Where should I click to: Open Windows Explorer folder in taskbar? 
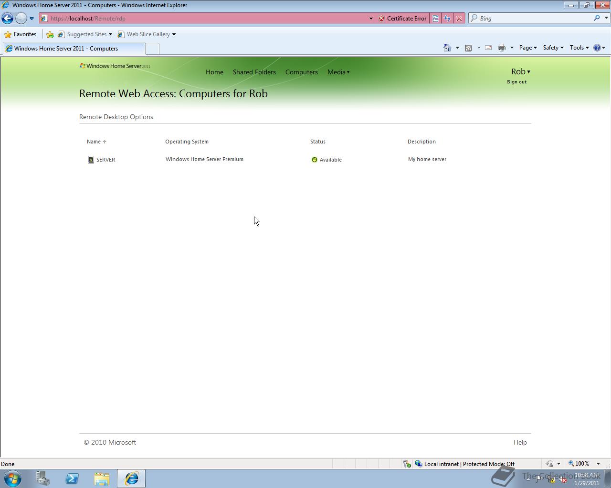[101, 478]
